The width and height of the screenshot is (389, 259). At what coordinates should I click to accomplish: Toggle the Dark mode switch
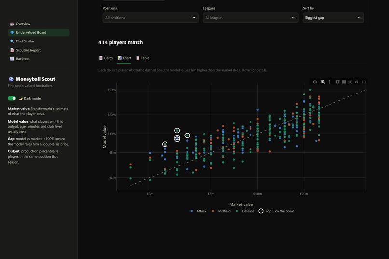pyautogui.click(x=12, y=98)
